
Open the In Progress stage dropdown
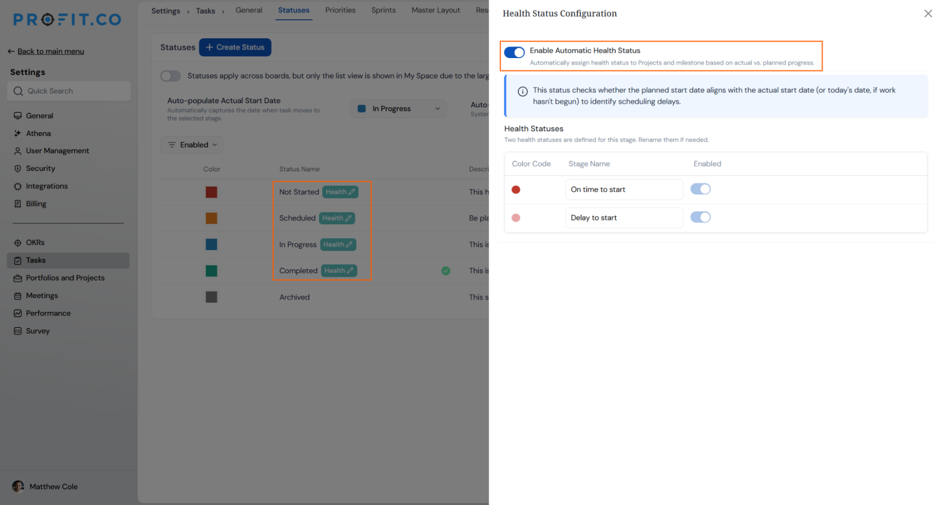399,109
